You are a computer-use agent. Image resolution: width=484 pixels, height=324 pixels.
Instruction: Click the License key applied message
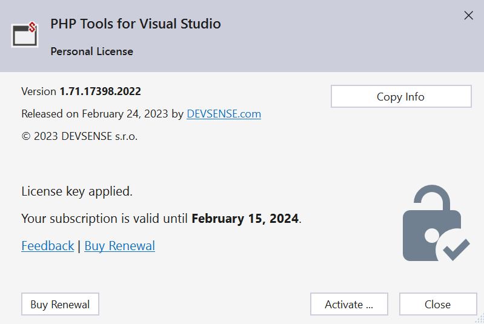click(77, 191)
